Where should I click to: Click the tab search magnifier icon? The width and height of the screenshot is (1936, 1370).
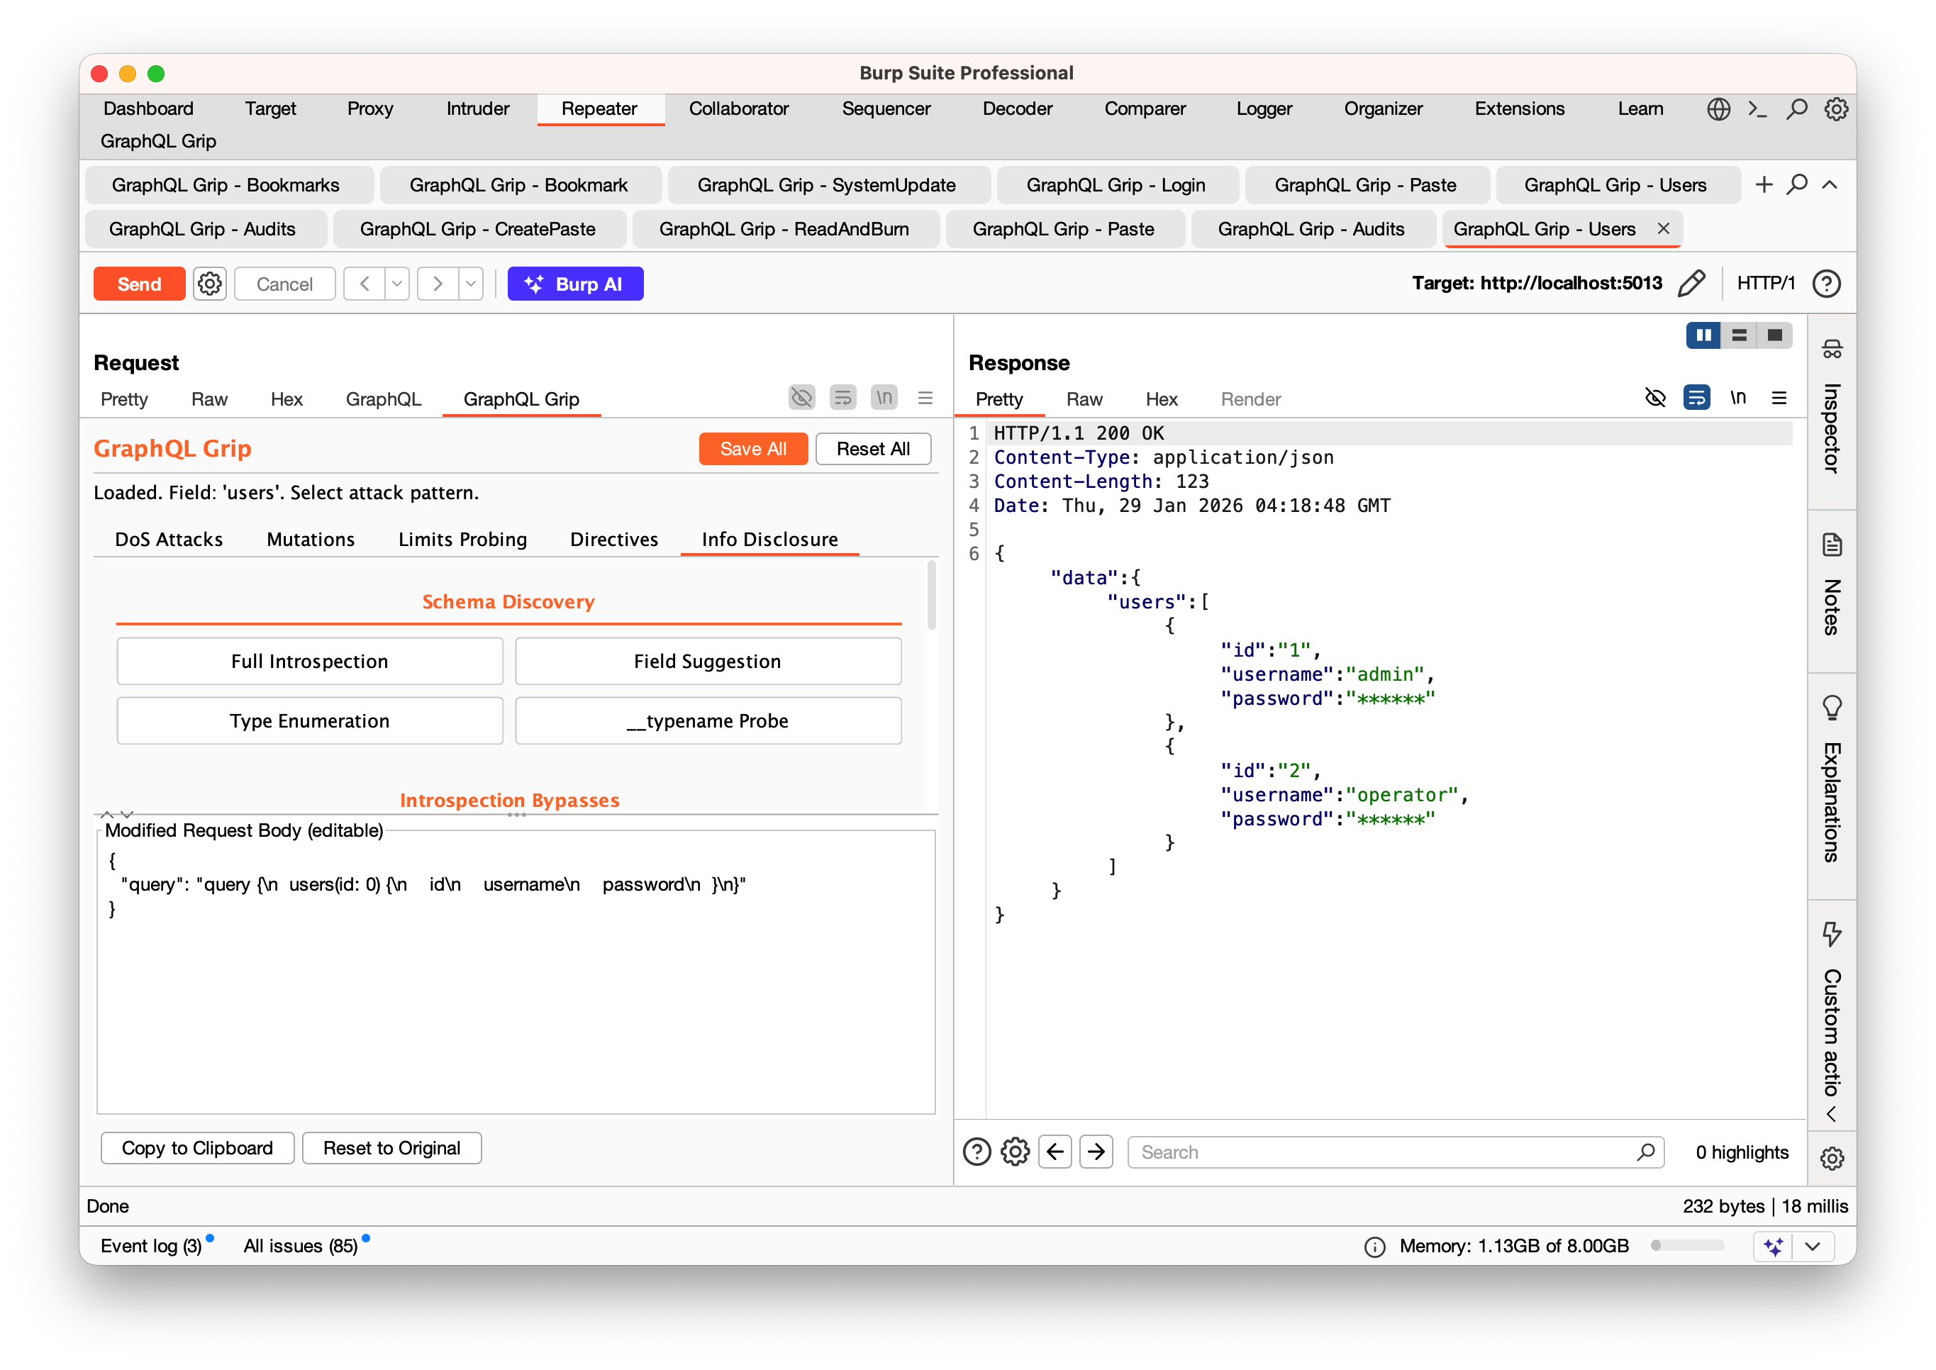(1797, 185)
